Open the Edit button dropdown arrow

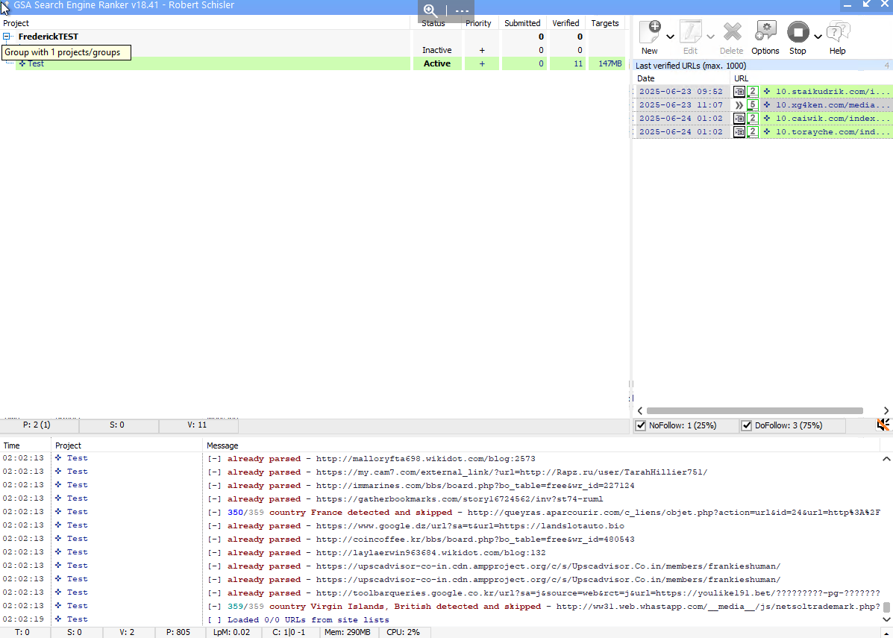click(x=710, y=37)
